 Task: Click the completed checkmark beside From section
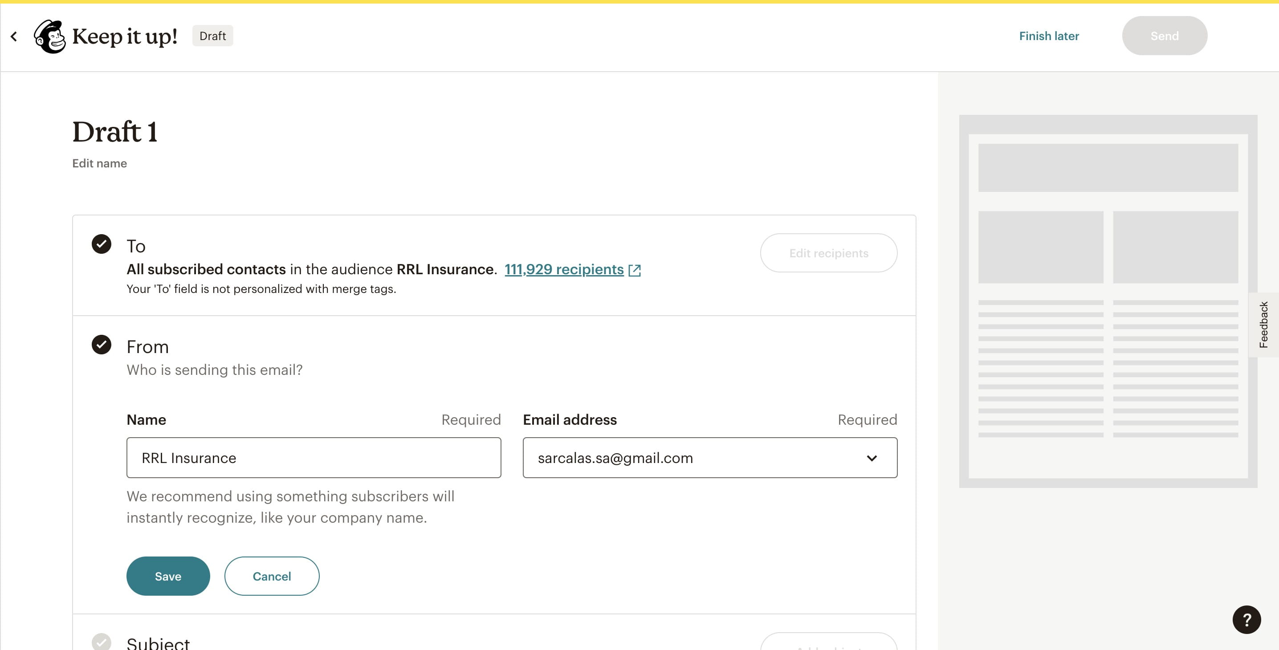click(102, 344)
